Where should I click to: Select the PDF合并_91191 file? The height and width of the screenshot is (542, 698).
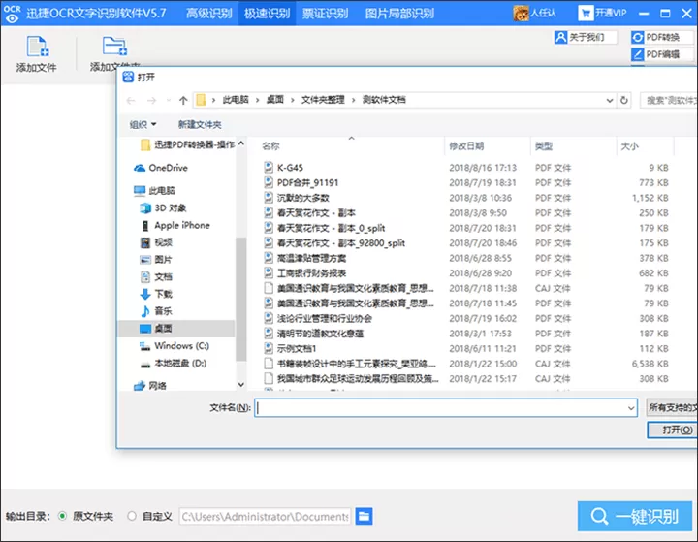point(301,183)
